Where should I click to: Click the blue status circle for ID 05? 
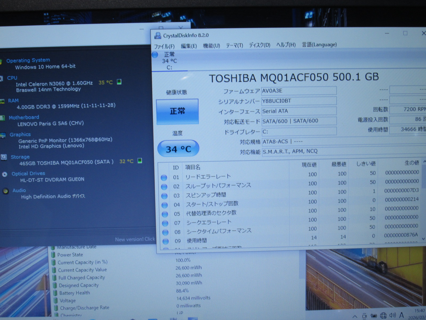165,214
